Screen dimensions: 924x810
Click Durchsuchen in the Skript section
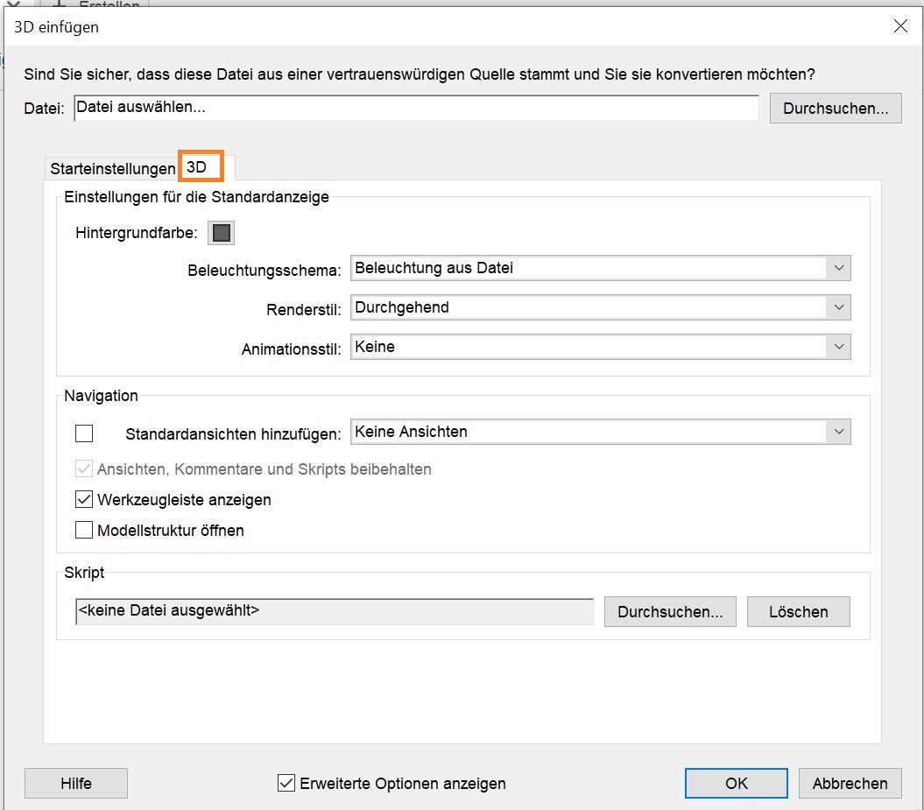tap(669, 611)
